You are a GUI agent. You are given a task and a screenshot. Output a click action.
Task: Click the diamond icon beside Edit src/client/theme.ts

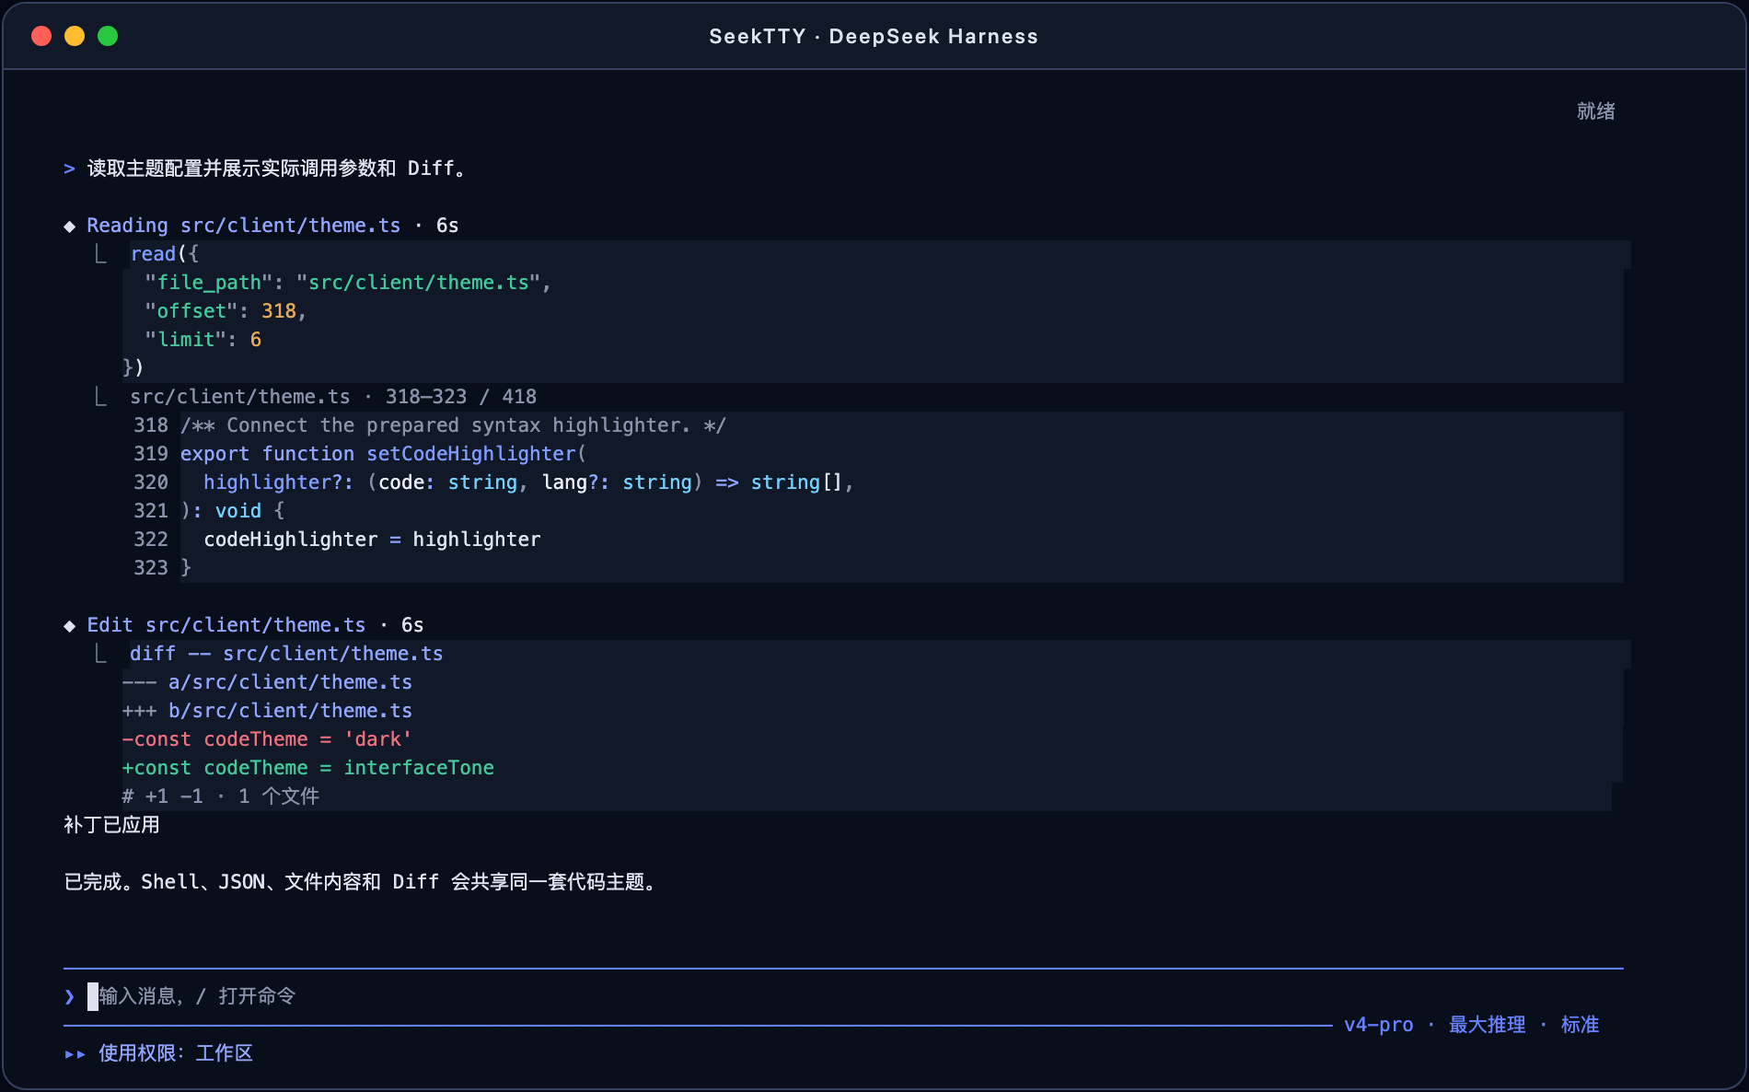coord(70,626)
